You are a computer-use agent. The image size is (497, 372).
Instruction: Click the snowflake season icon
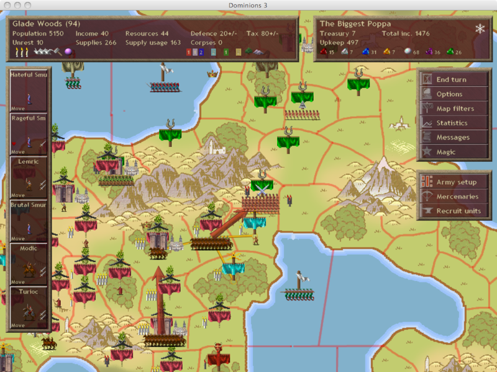(480, 29)
